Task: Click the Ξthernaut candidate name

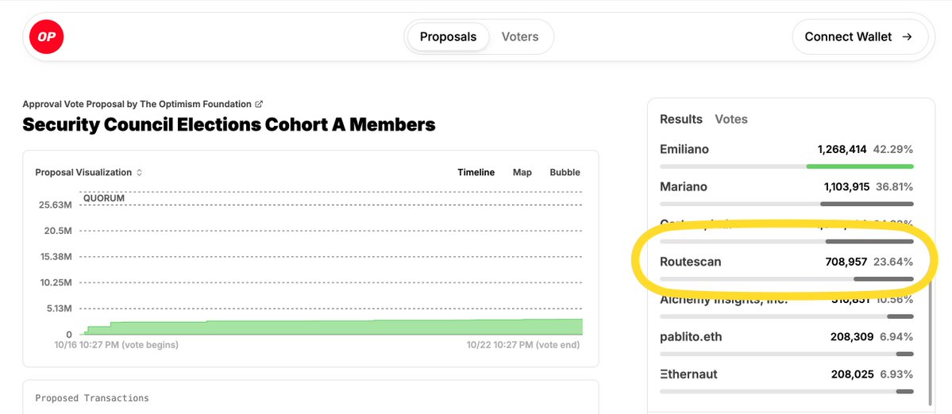Action: pos(688,374)
